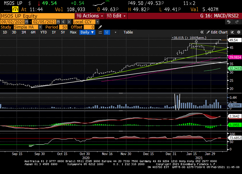
Task: Expand chart type options arrow
Action: click(x=115, y=33)
